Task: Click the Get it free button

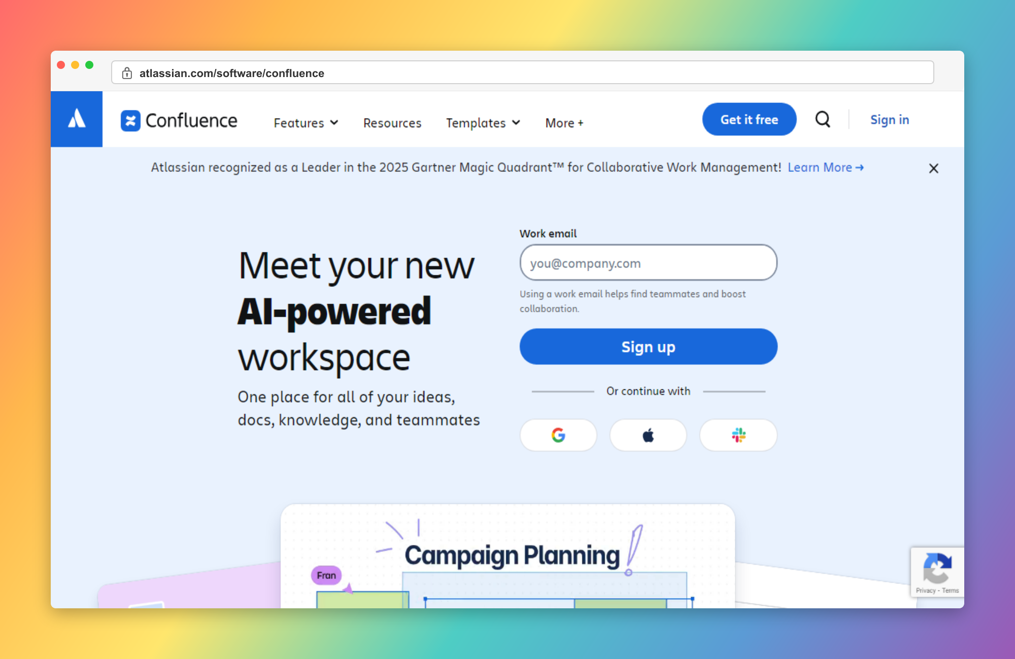Action: click(749, 119)
